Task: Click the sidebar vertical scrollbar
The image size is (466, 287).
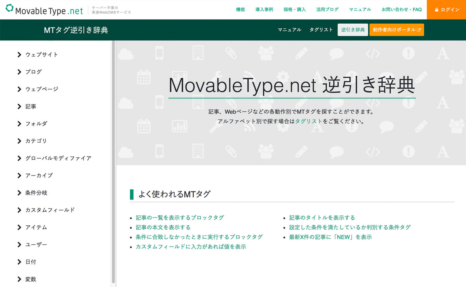Action: (x=113, y=161)
